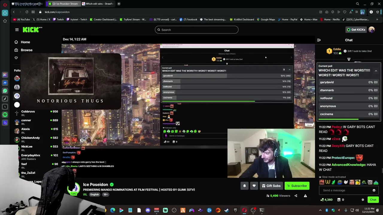Collapse the chat panel

(319, 40)
